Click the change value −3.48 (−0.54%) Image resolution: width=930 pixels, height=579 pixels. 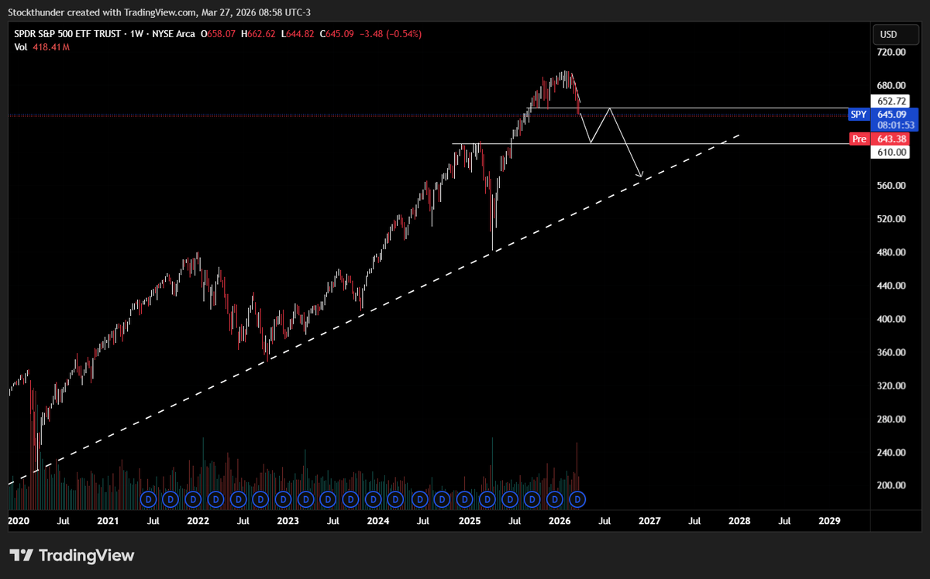point(389,34)
